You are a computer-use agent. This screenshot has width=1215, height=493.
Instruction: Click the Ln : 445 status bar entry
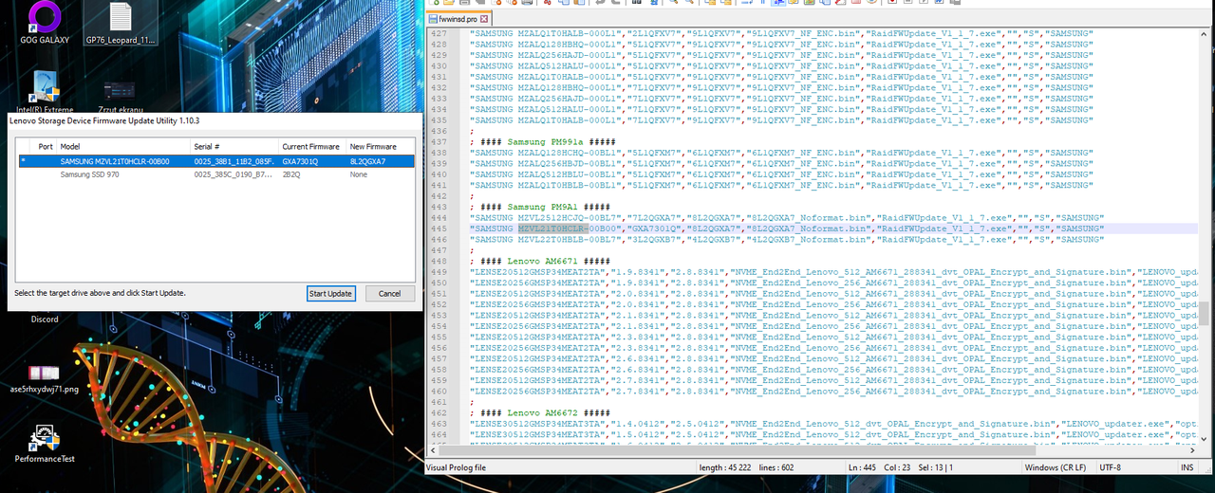[x=863, y=467]
